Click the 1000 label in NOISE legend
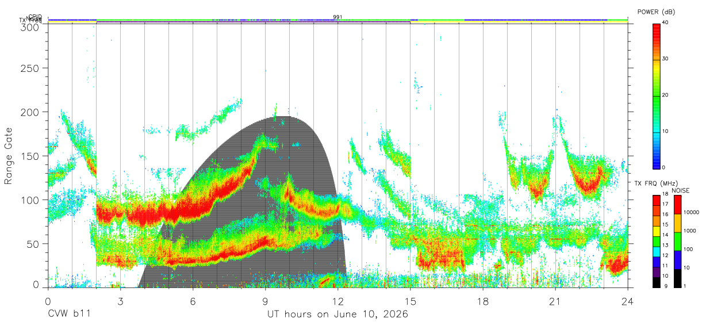Screen dimensions: 706x326 [x=690, y=231]
